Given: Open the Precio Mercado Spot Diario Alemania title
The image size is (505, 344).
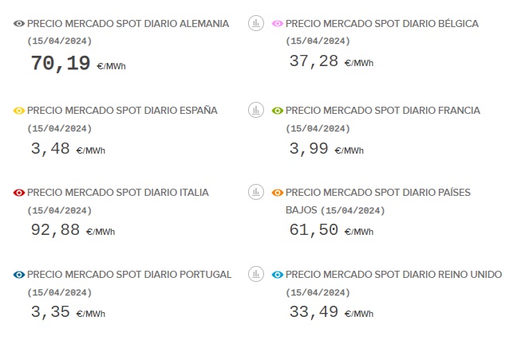Looking at the screenshot, I should click(128, 24).
